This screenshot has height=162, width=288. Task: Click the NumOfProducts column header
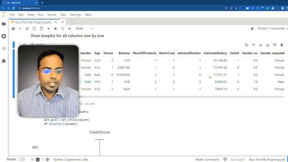click(x=144, y=53)
